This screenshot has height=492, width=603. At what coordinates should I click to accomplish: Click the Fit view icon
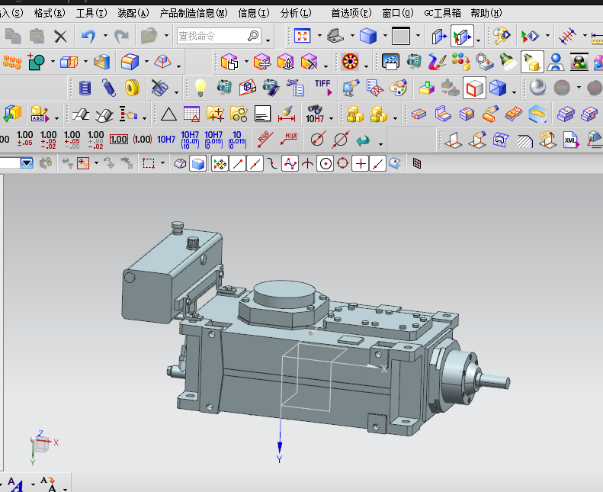(303, 36)
